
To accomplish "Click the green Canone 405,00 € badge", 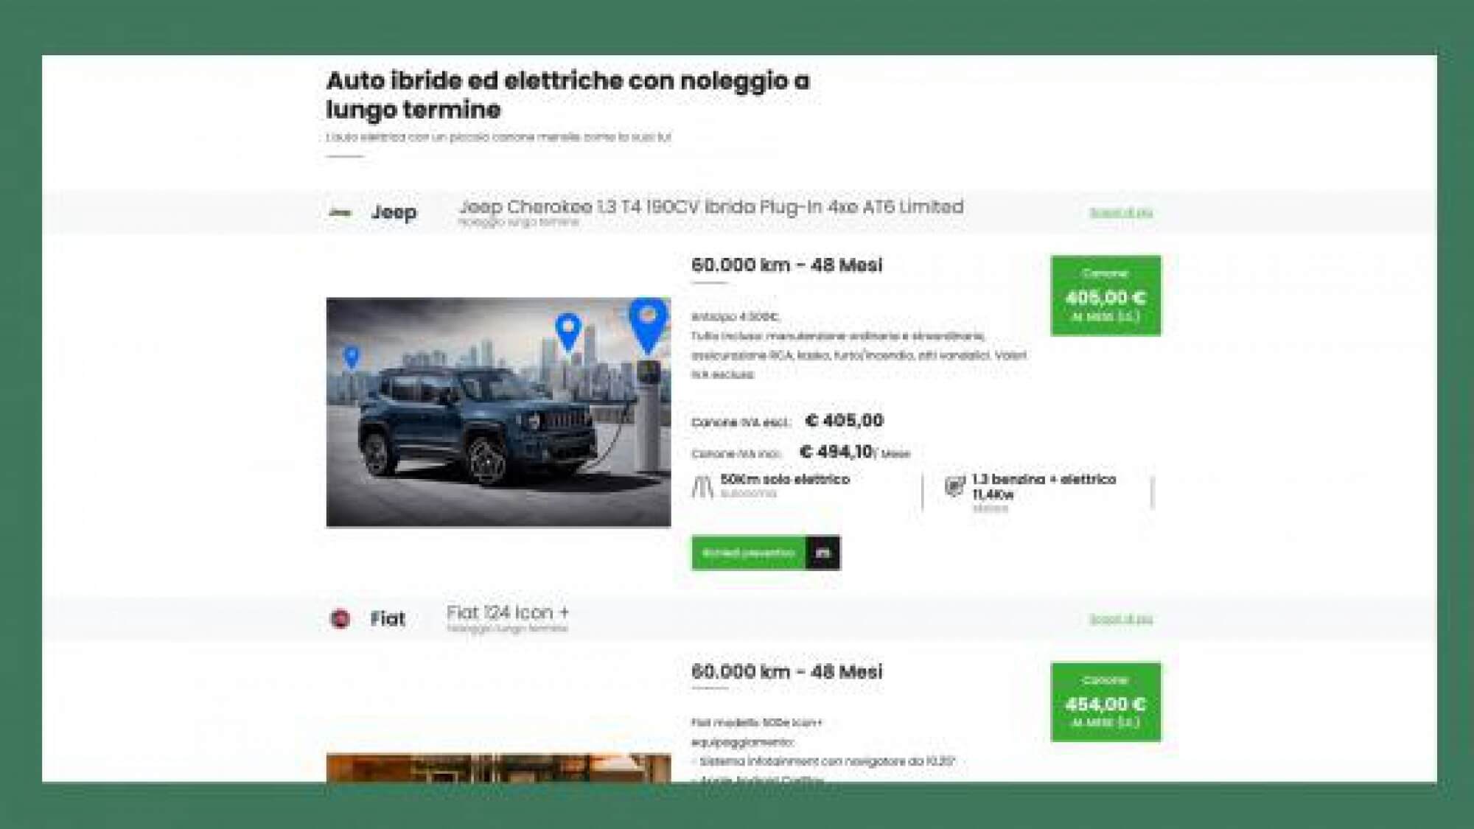I will tap(1105, 295).
